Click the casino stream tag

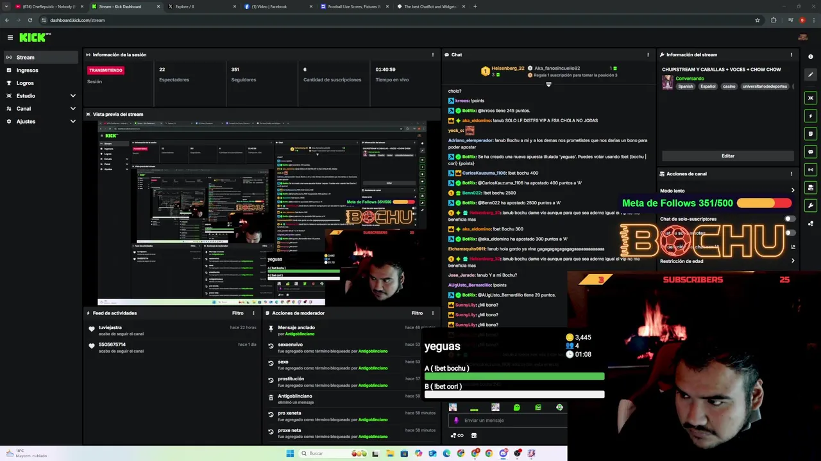pyautogui.click(x=729, y=86)
